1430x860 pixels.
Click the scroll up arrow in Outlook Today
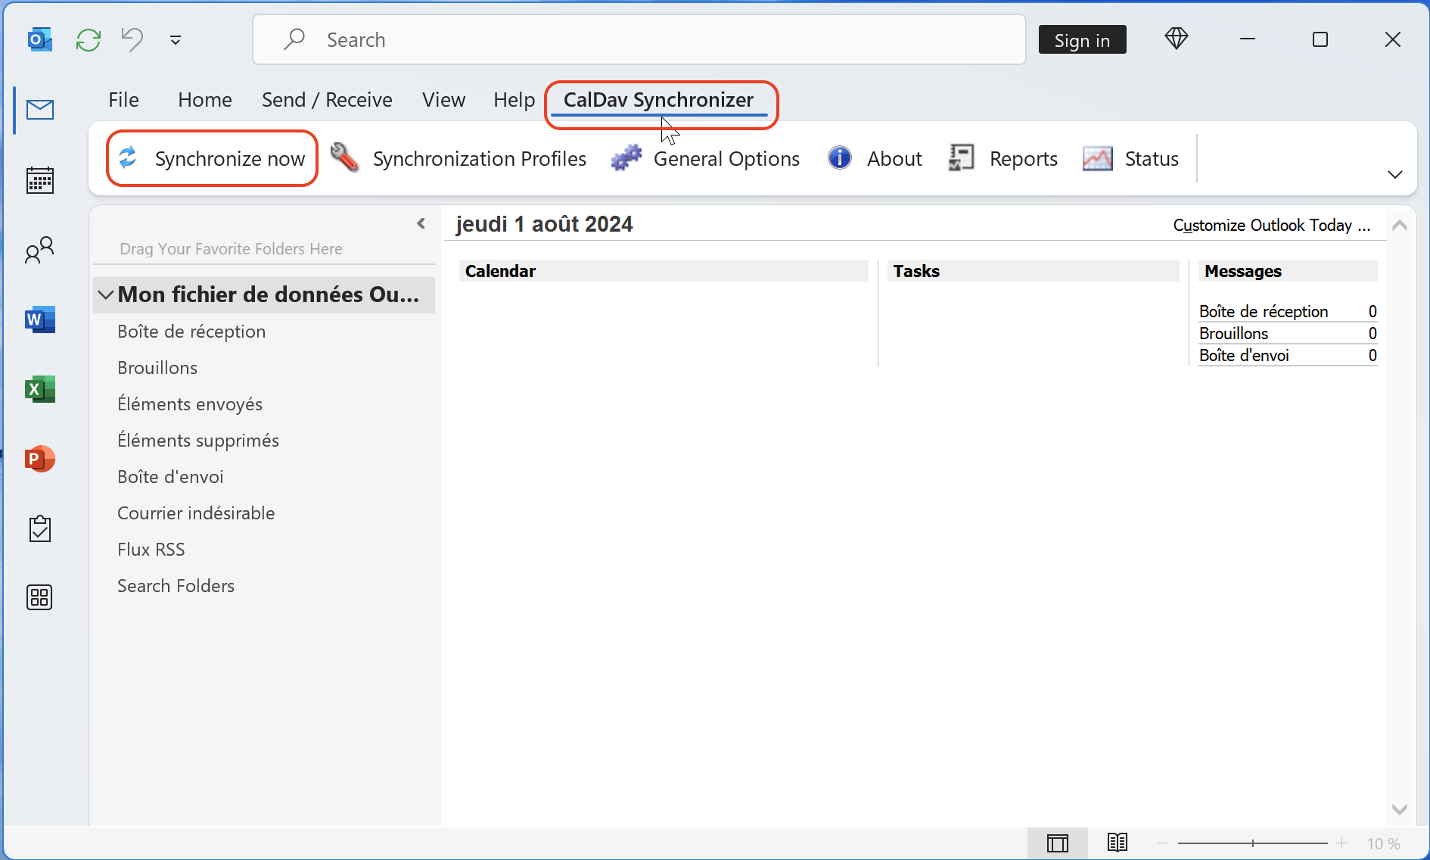pyautogui.click(x=1400, y=225)
